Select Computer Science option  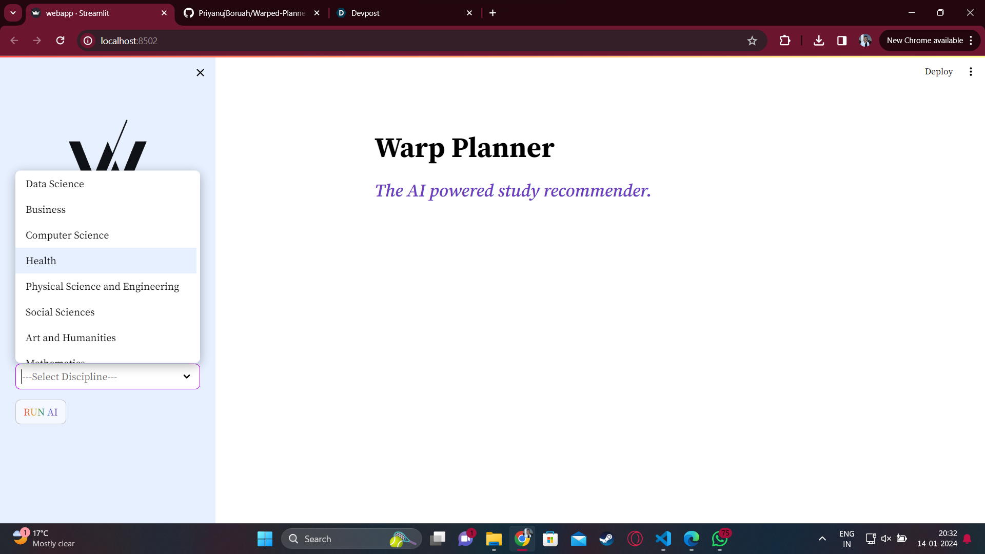pos(67,235)
